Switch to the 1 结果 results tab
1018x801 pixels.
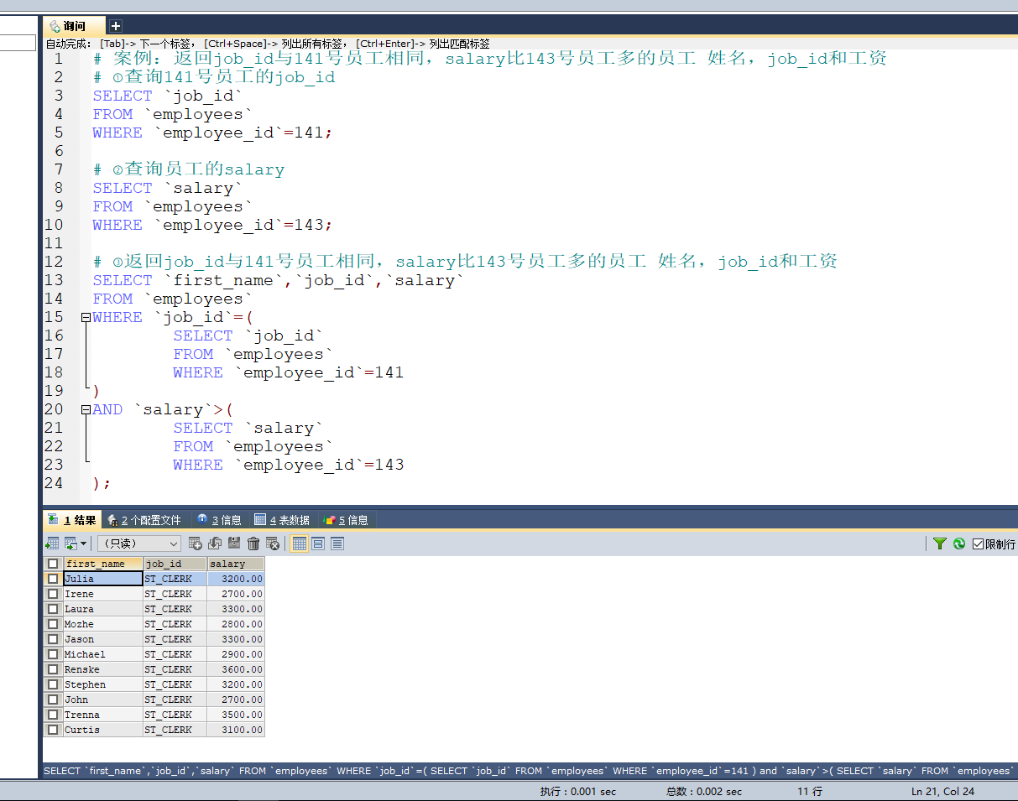(72, 520)
